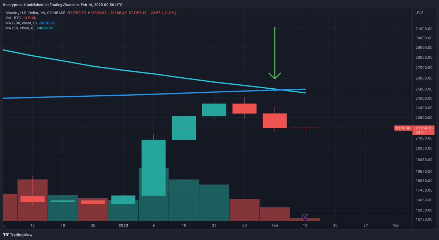Click the green candle of week 16
Viewport: 439px width, 240px height.
[184, 128]
